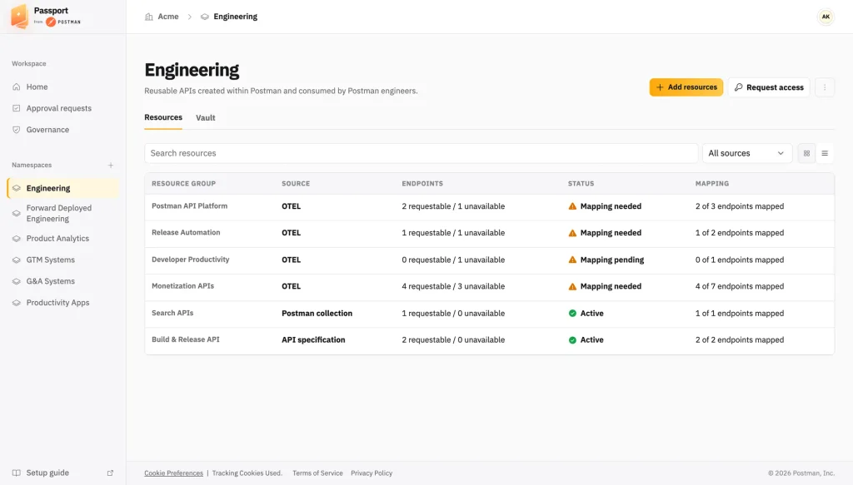Click the Request access button
The height and width of the screenshot is (485, 853).
pyautogui.click(x=769, y=87)
